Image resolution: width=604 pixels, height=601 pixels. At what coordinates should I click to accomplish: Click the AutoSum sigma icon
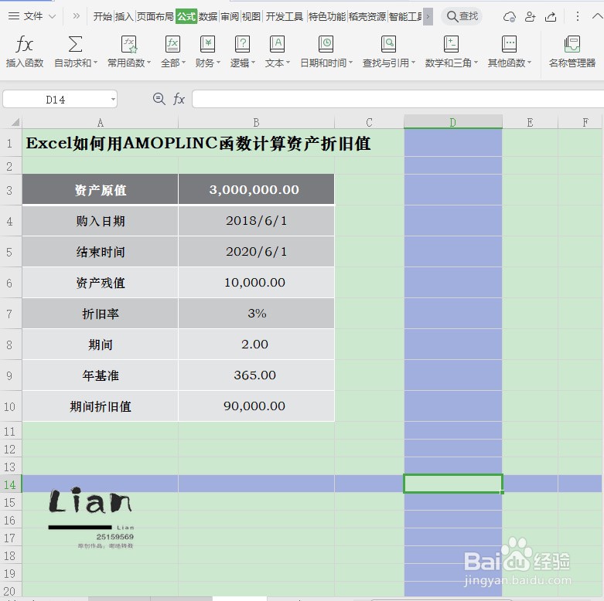75,44
